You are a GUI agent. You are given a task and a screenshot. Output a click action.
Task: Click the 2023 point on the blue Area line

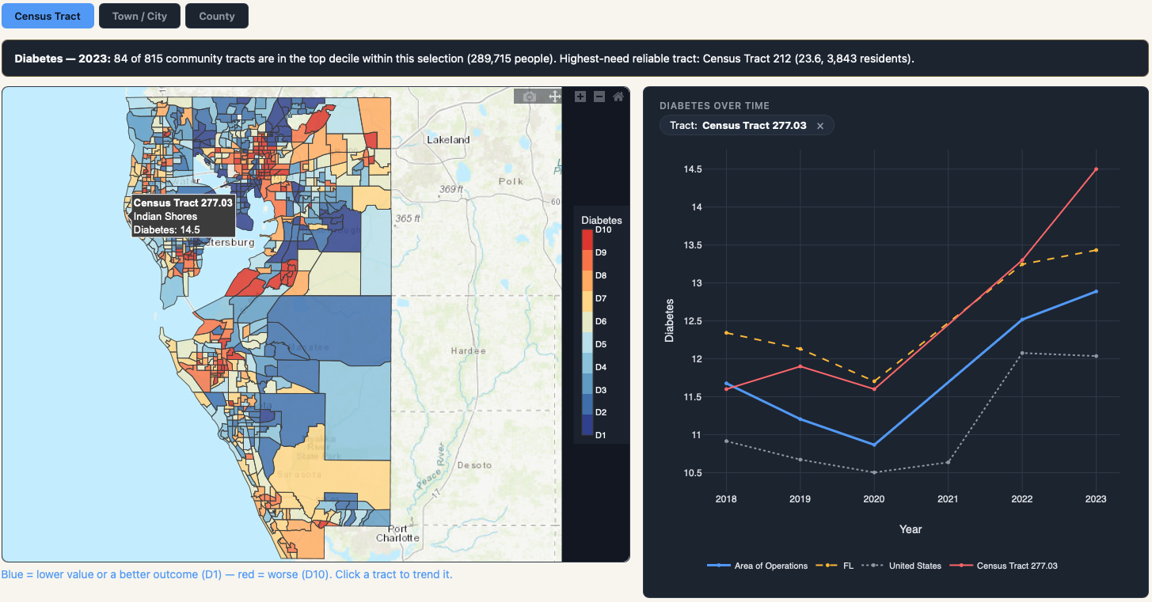1096,291
